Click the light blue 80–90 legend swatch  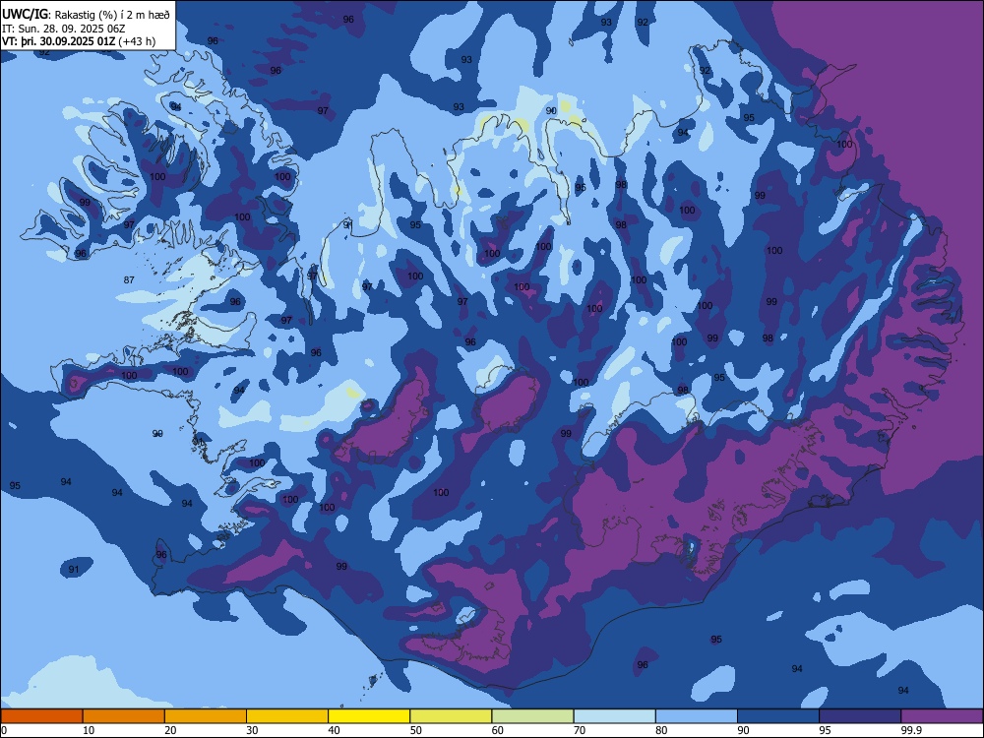pos(697,716)
